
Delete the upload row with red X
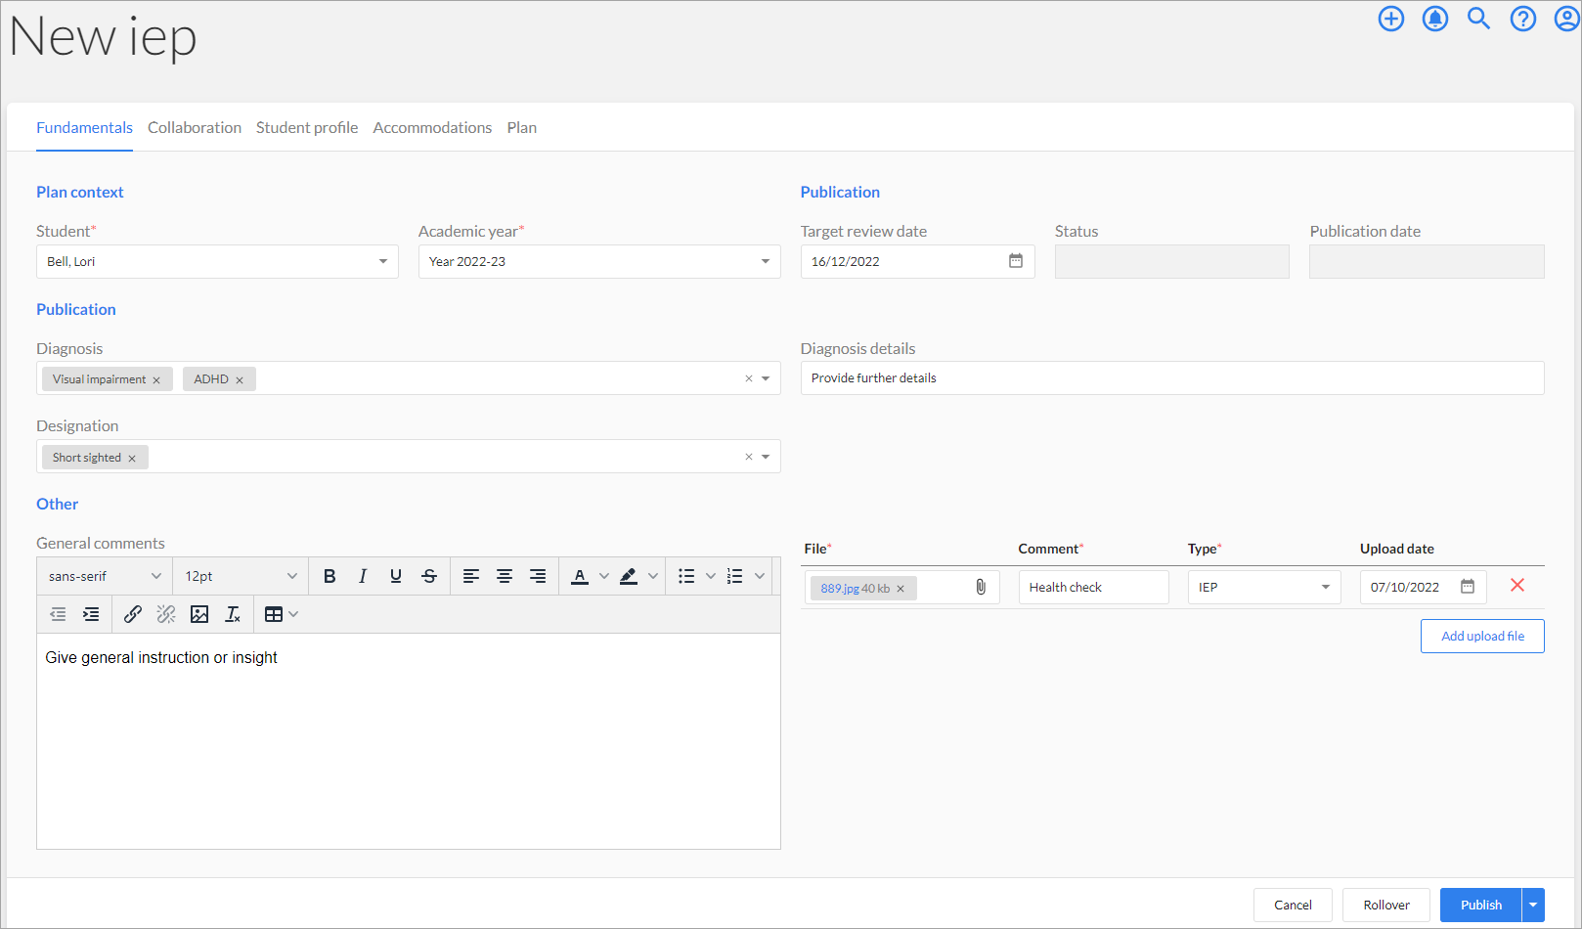pyautogui.click(x=1517, y=585)
